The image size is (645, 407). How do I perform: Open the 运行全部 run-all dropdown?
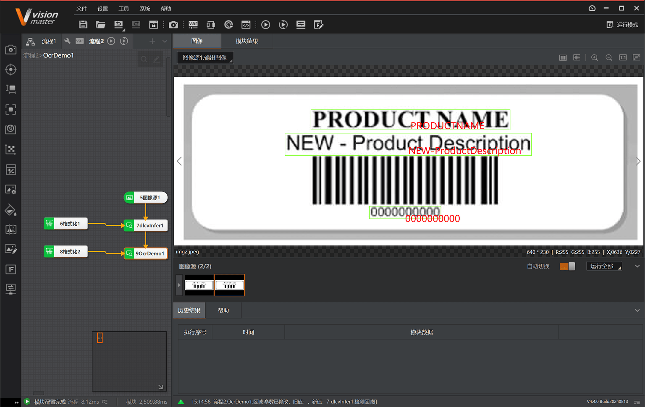coord(604,266)
